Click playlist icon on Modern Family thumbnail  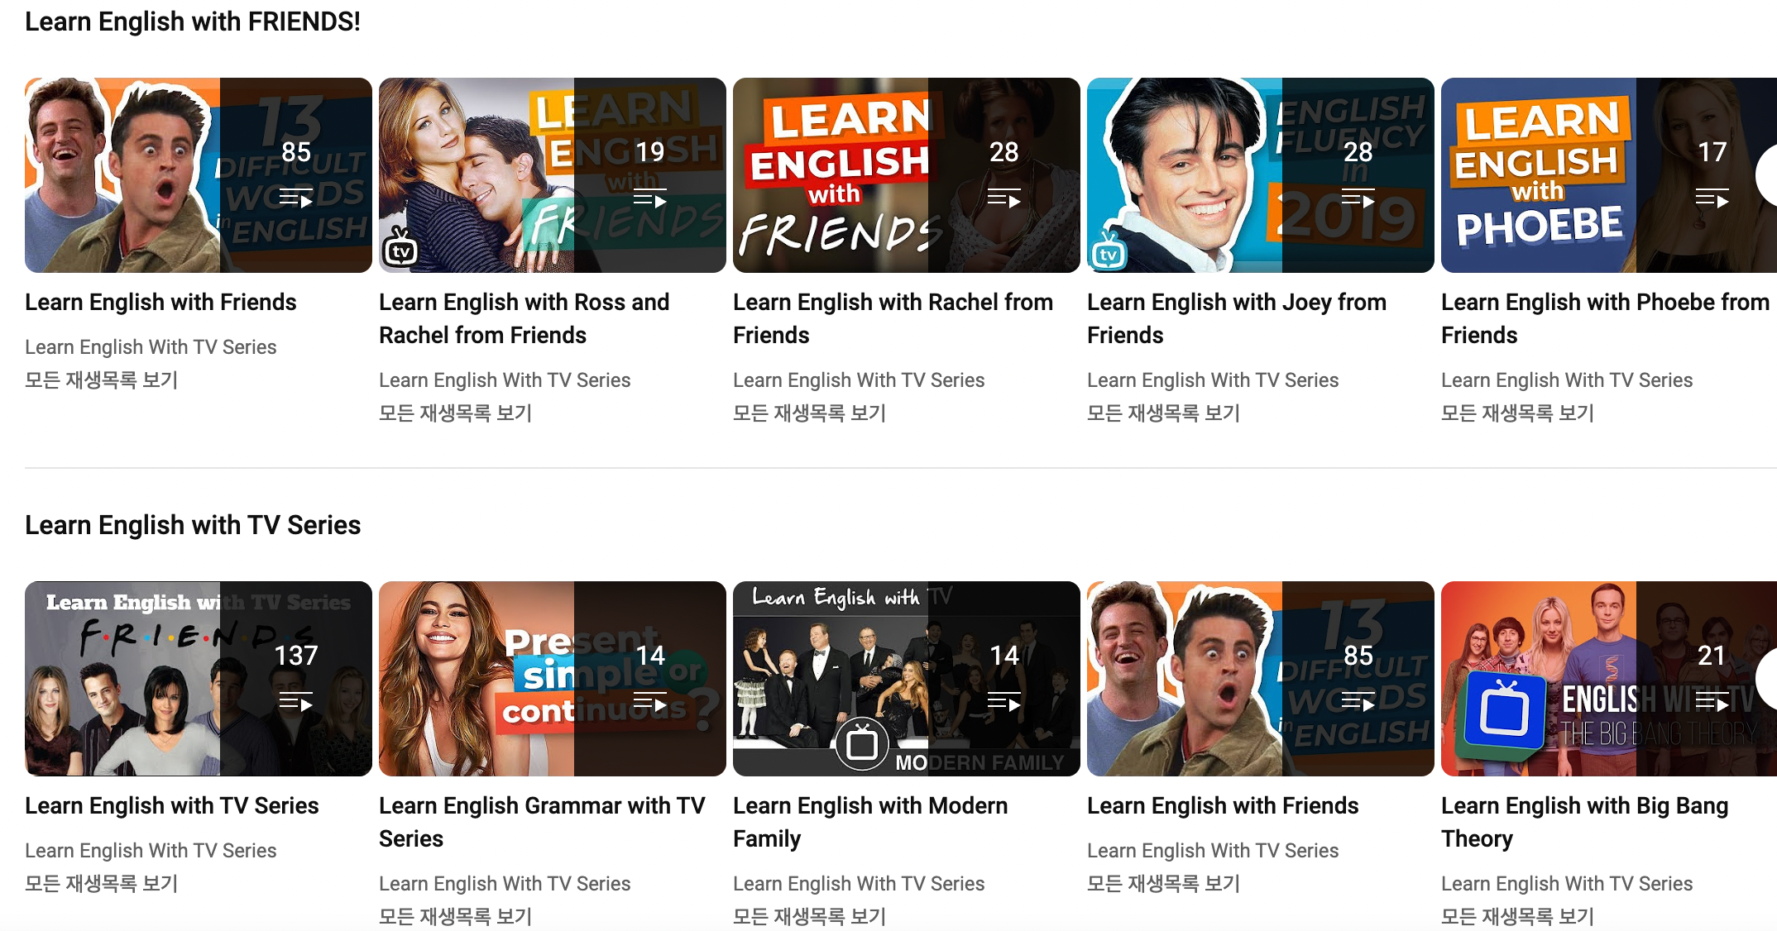point(1003,702)
